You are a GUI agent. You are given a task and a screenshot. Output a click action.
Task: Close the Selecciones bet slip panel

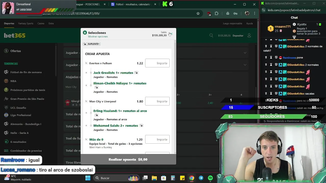(x=171, y=34)
